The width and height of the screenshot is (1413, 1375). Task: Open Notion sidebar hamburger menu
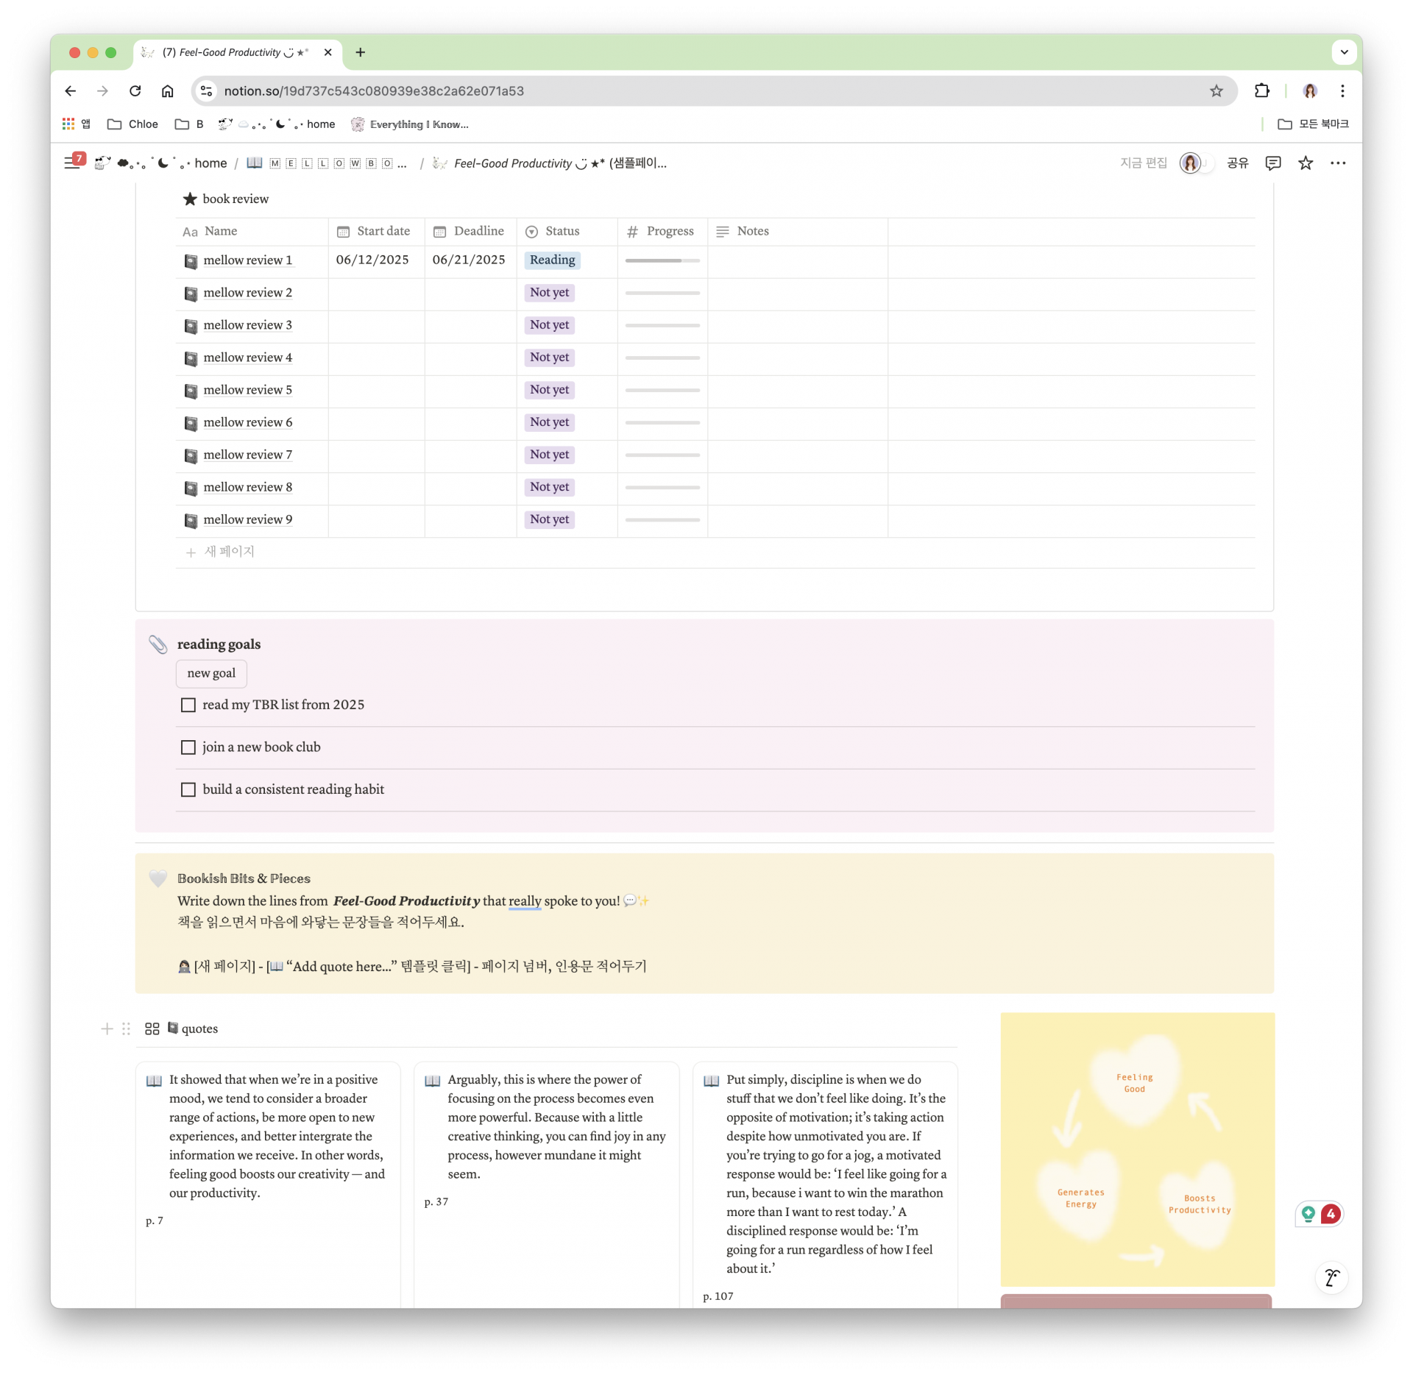pos(71,163)
